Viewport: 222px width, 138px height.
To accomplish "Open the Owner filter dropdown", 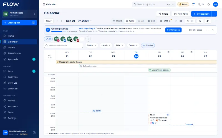I will tap(133, 45).
